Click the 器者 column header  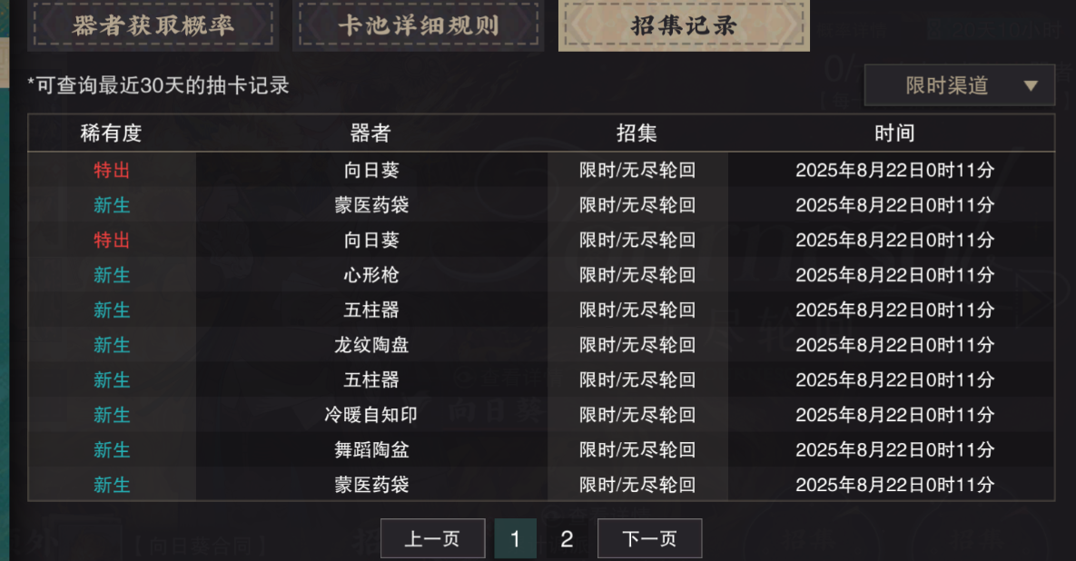370,133
